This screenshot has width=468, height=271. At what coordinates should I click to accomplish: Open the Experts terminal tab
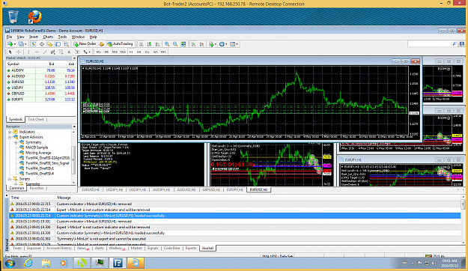point(191,249)
